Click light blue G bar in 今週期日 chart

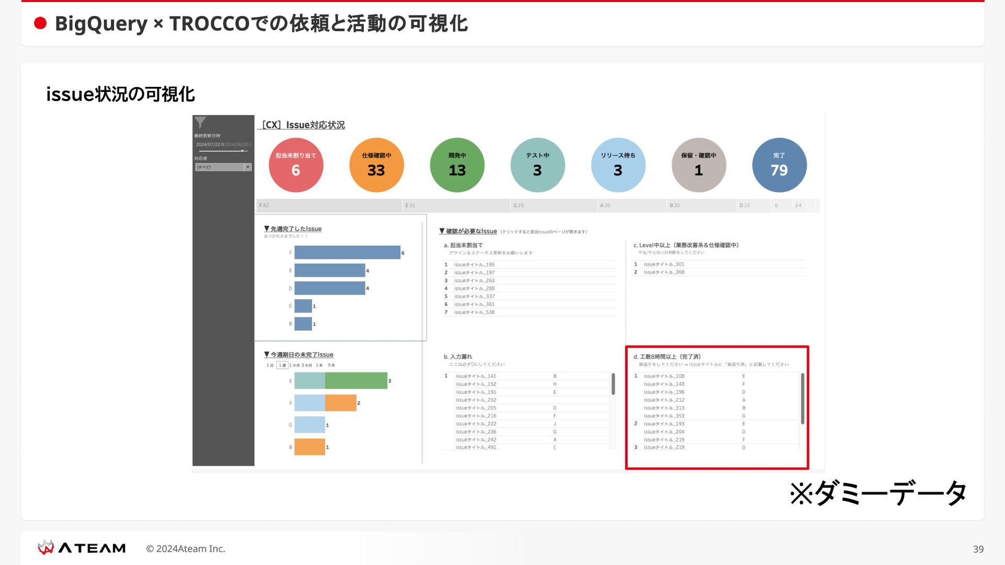(309, 425)
